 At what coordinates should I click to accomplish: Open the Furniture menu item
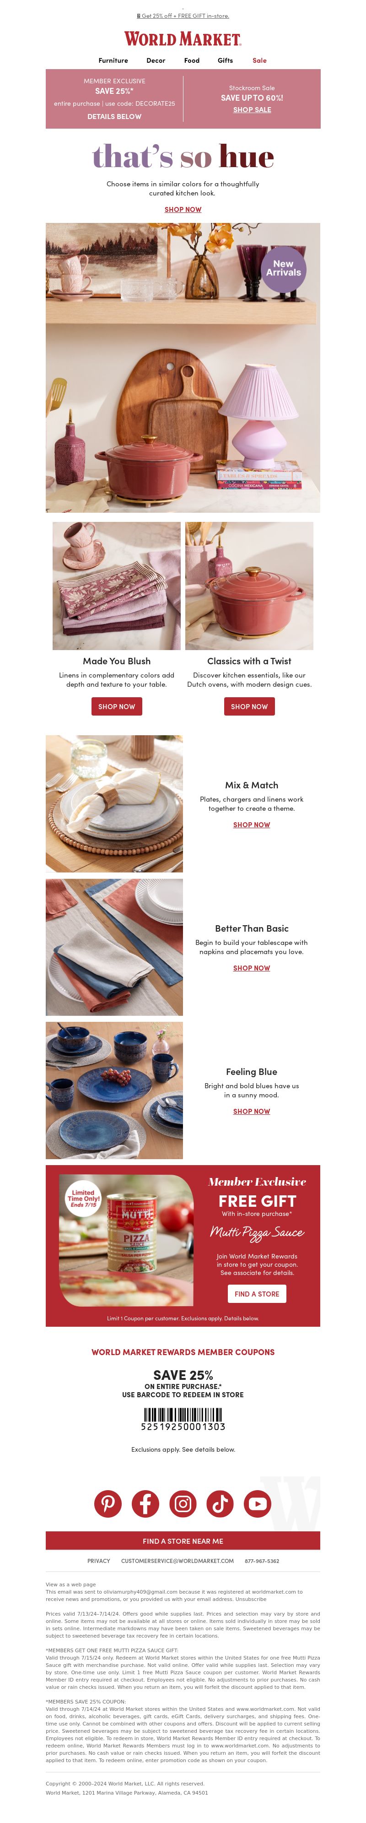point(113,61)
